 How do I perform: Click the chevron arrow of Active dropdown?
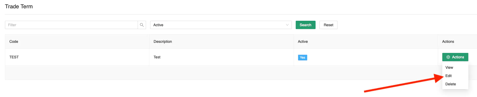(x=287, y=25)
